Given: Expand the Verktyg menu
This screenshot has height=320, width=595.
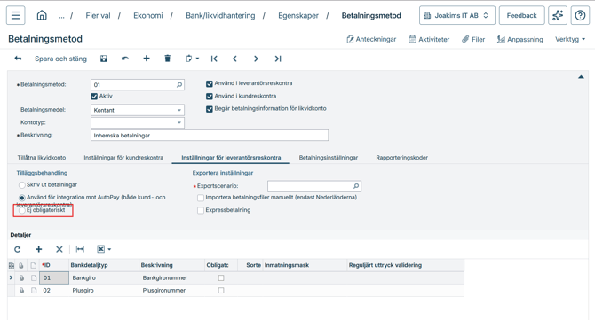Looking at the screenshot, I should [x=570, y=39].
